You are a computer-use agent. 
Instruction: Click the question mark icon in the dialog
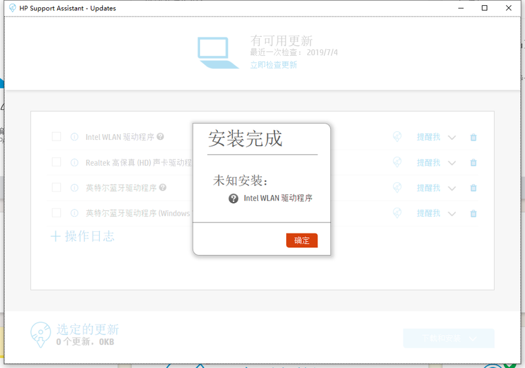[x=234, y=198]
